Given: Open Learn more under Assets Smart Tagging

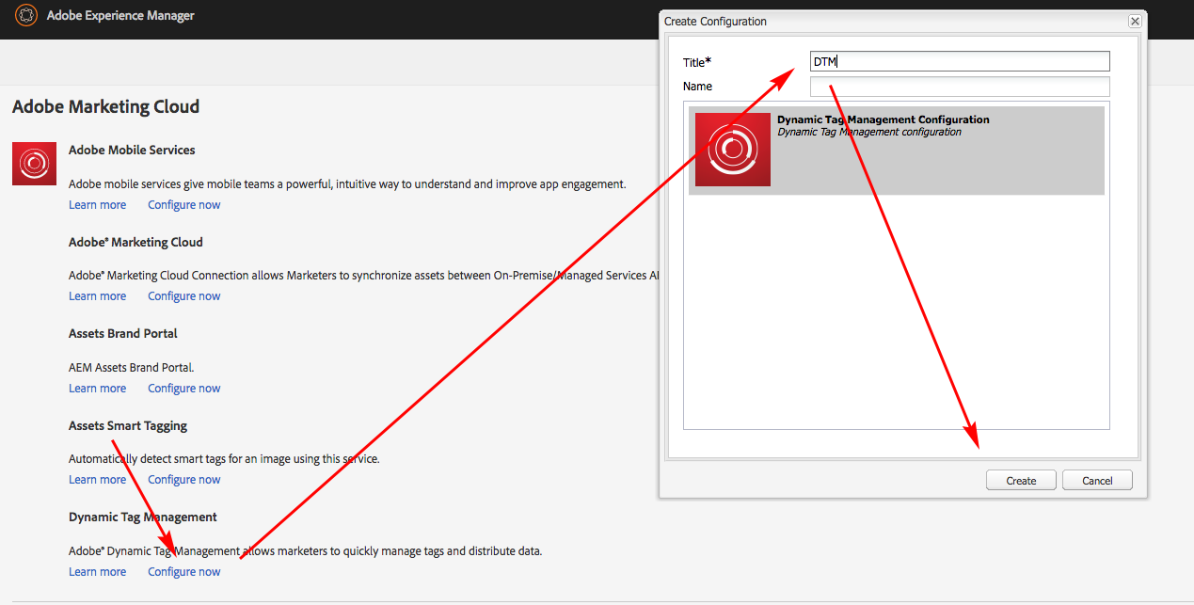Looking at the screenshot, I should [x=97, y=480].
